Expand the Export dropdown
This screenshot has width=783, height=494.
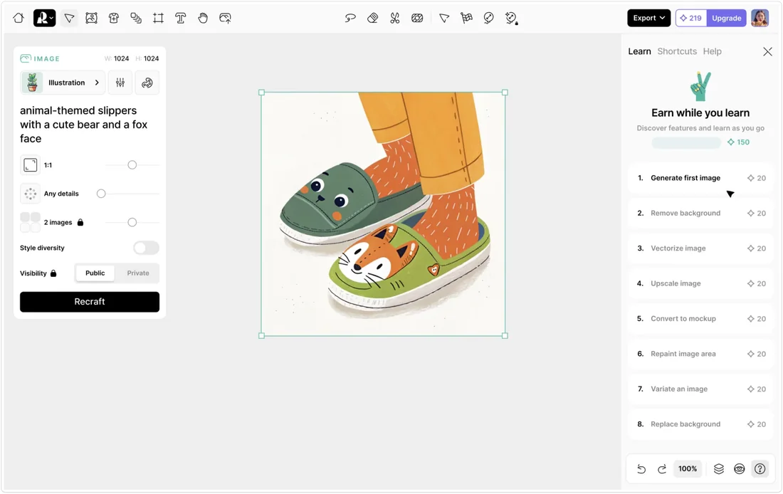point(648,18)
